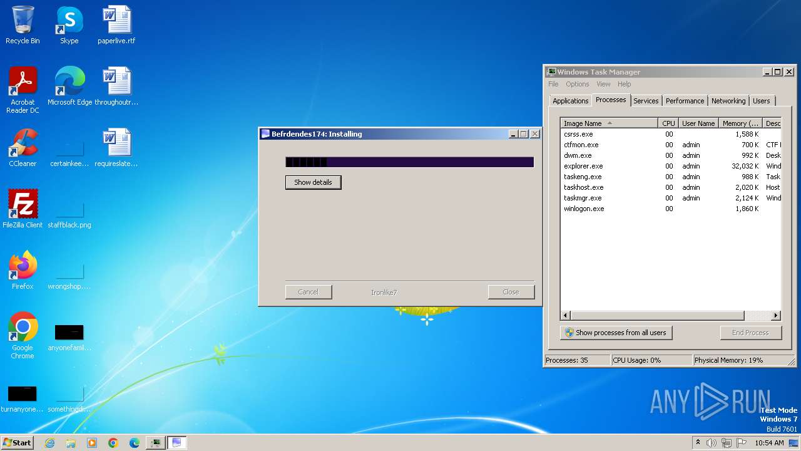Open CCleaner desktop shortcut
This screenshot has width=801, height=451.
[23, 148]
